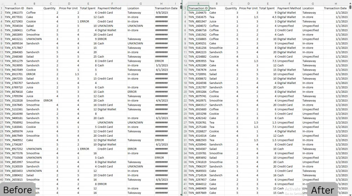Click Unspecified payment cell of TXN_1604072
Screen dimensions: 352x196
pyautogui.click(x=289, y=26)
